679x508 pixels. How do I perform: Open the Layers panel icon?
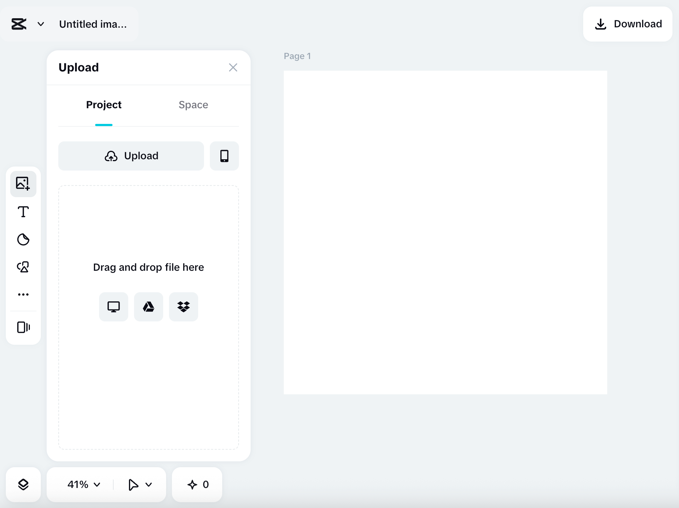point(23,484)
